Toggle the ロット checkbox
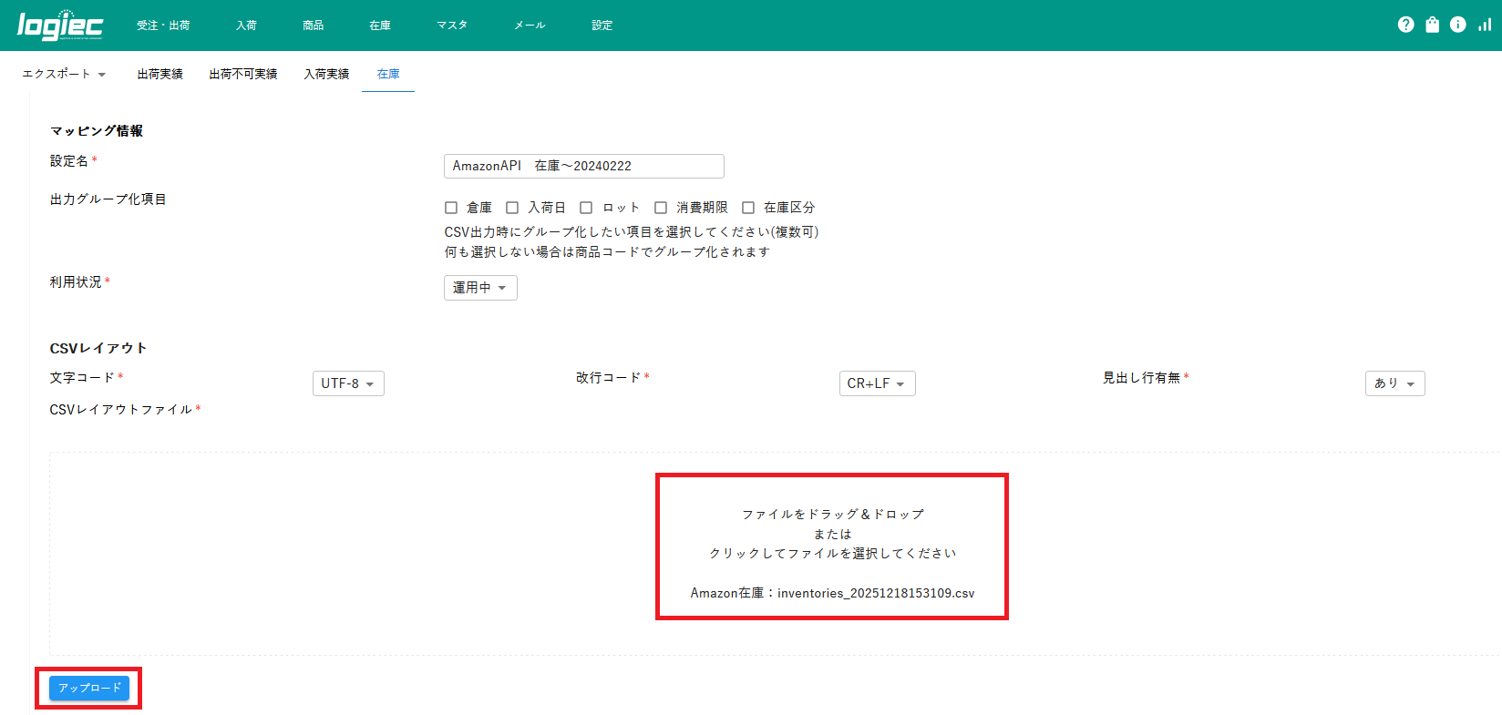 586,208
